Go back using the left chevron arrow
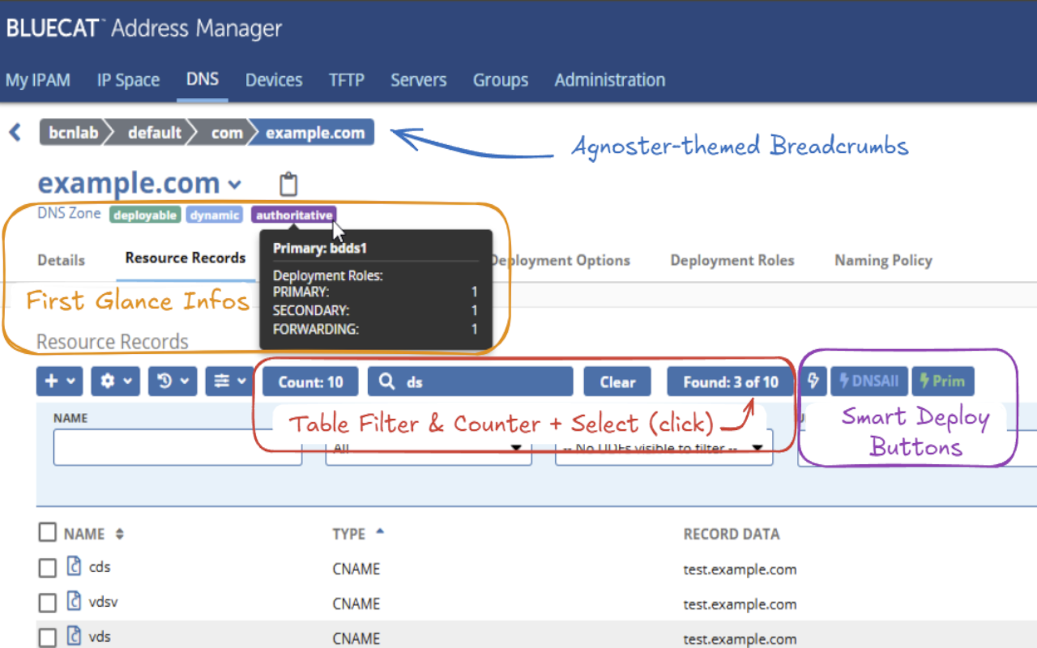The height and width of the screenshot is (648, 1037). coord(15,132)
